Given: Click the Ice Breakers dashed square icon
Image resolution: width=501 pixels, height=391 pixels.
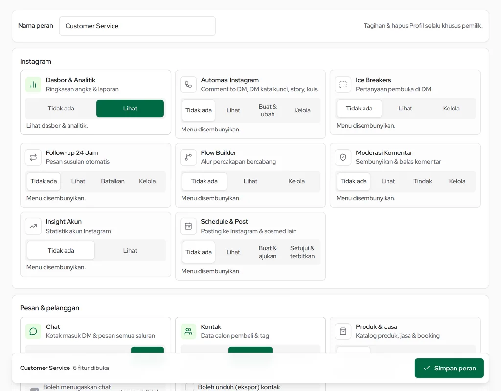Looking at the screenshot, I should tap(343, 85).
